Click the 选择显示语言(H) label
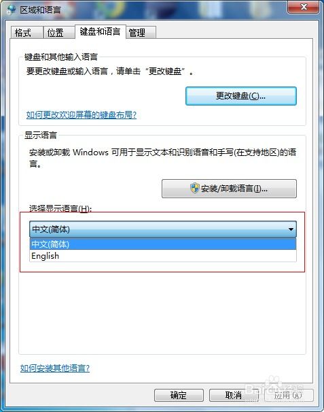Image resolution: width=324 pixels, height=412 pixels. point(60,208)
